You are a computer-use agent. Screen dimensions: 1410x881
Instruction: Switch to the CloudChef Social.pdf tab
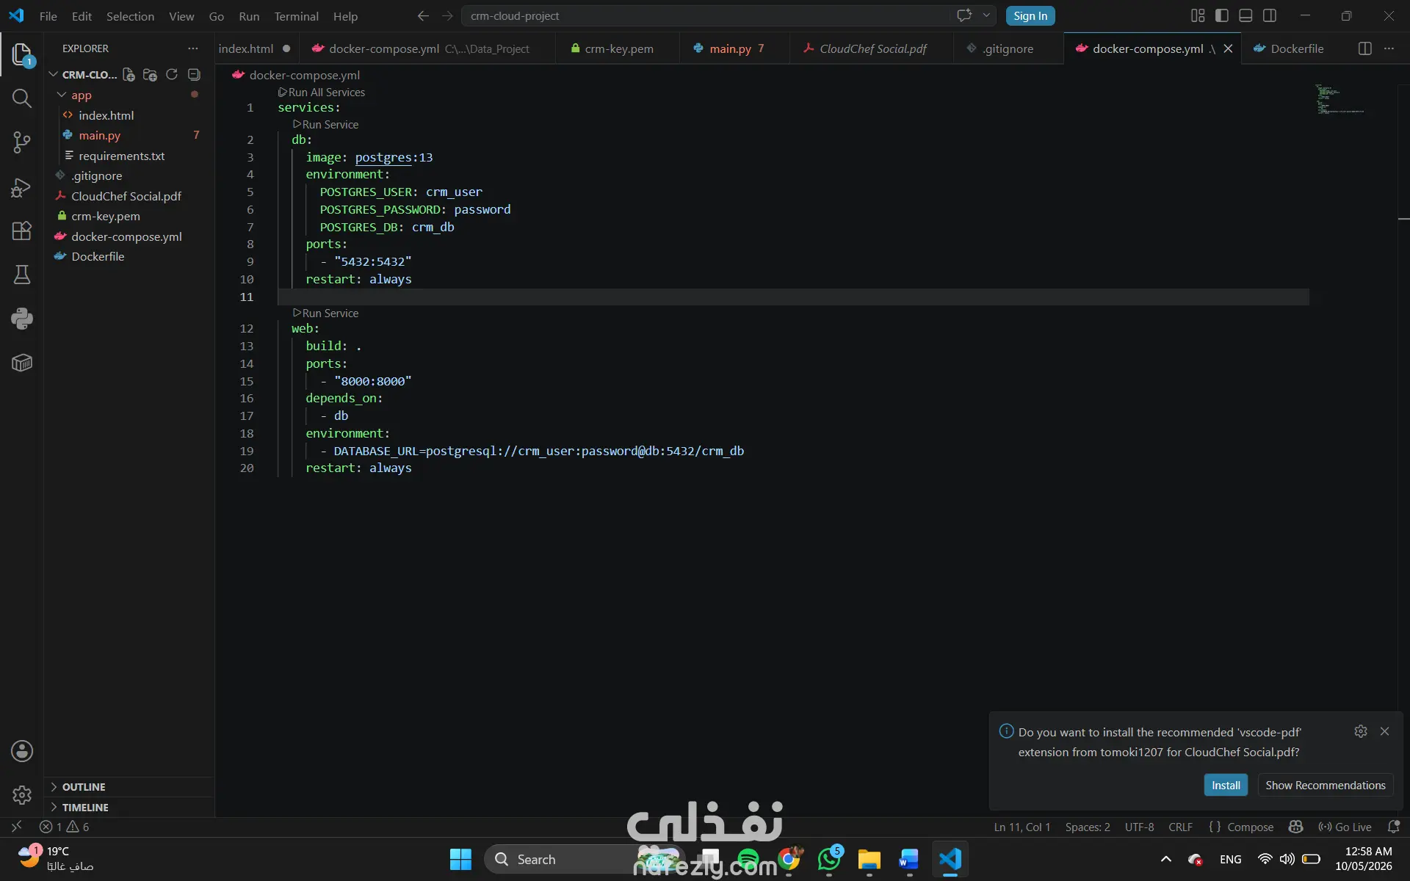(872, 48)
